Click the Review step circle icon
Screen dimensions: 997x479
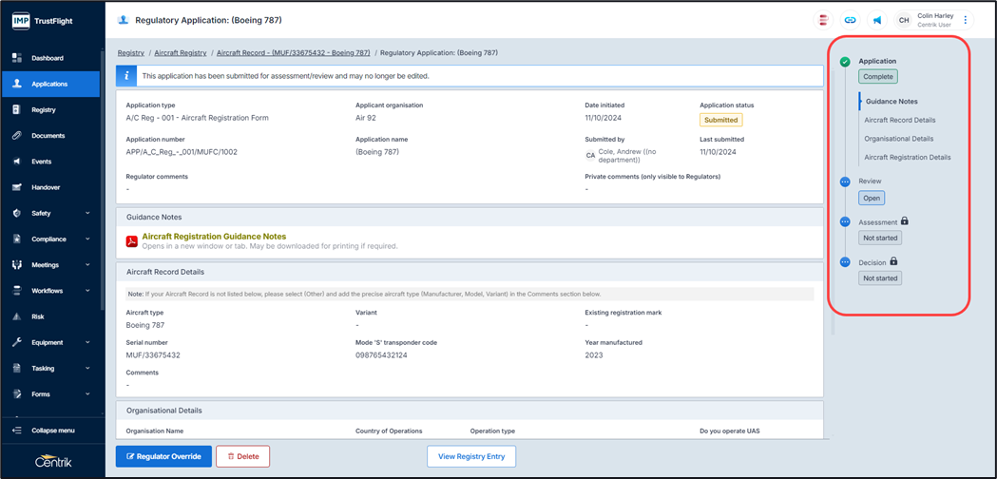[x=845, y=182]
